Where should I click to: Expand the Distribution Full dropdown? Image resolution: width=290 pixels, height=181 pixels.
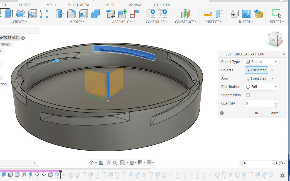click(261, 87)
